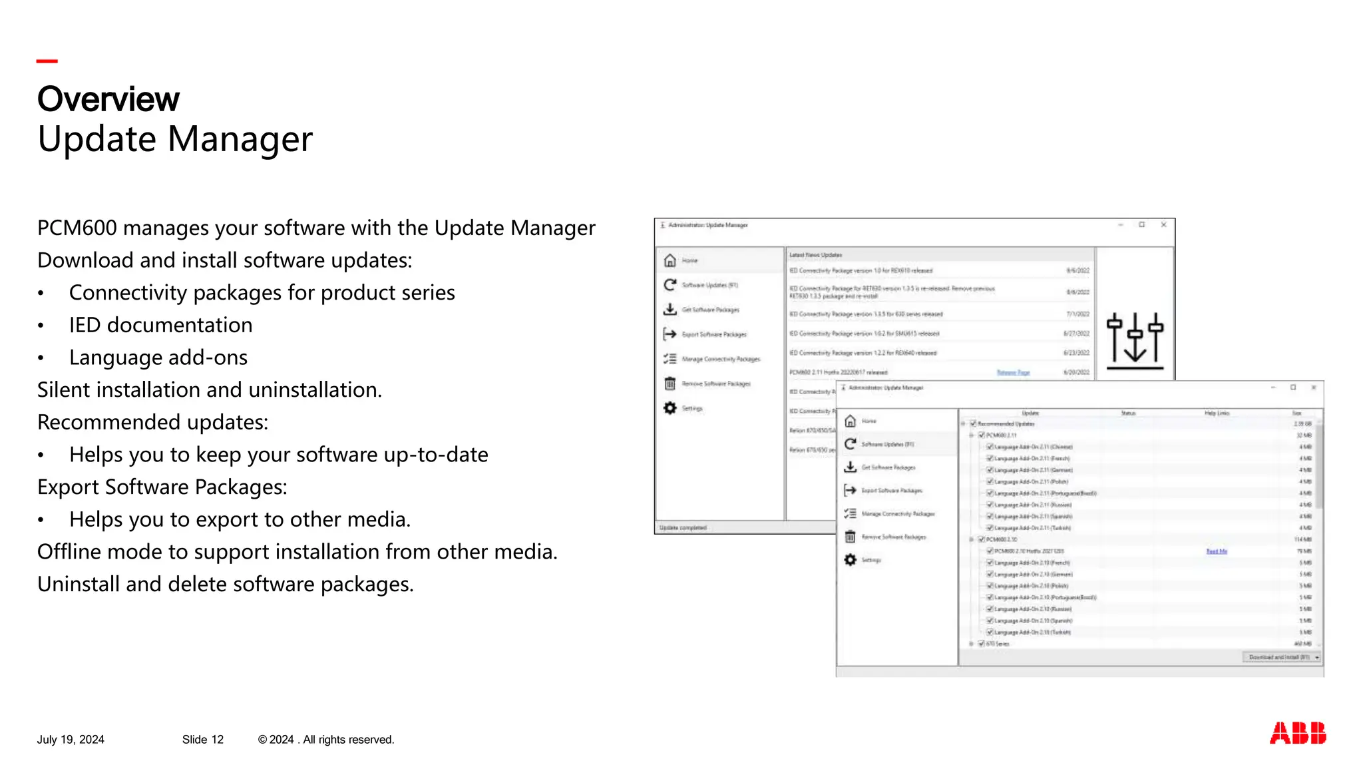The image size is (1363, 767).
Task: Click Home icon in the front Update Manager window
Action: [x=850, y=421]
